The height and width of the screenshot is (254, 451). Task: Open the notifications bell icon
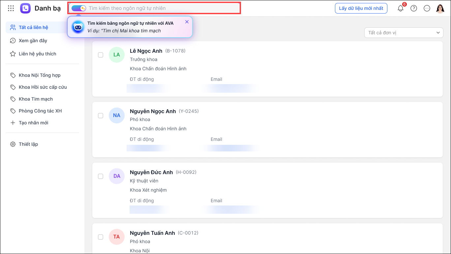(x=401, y=8)
